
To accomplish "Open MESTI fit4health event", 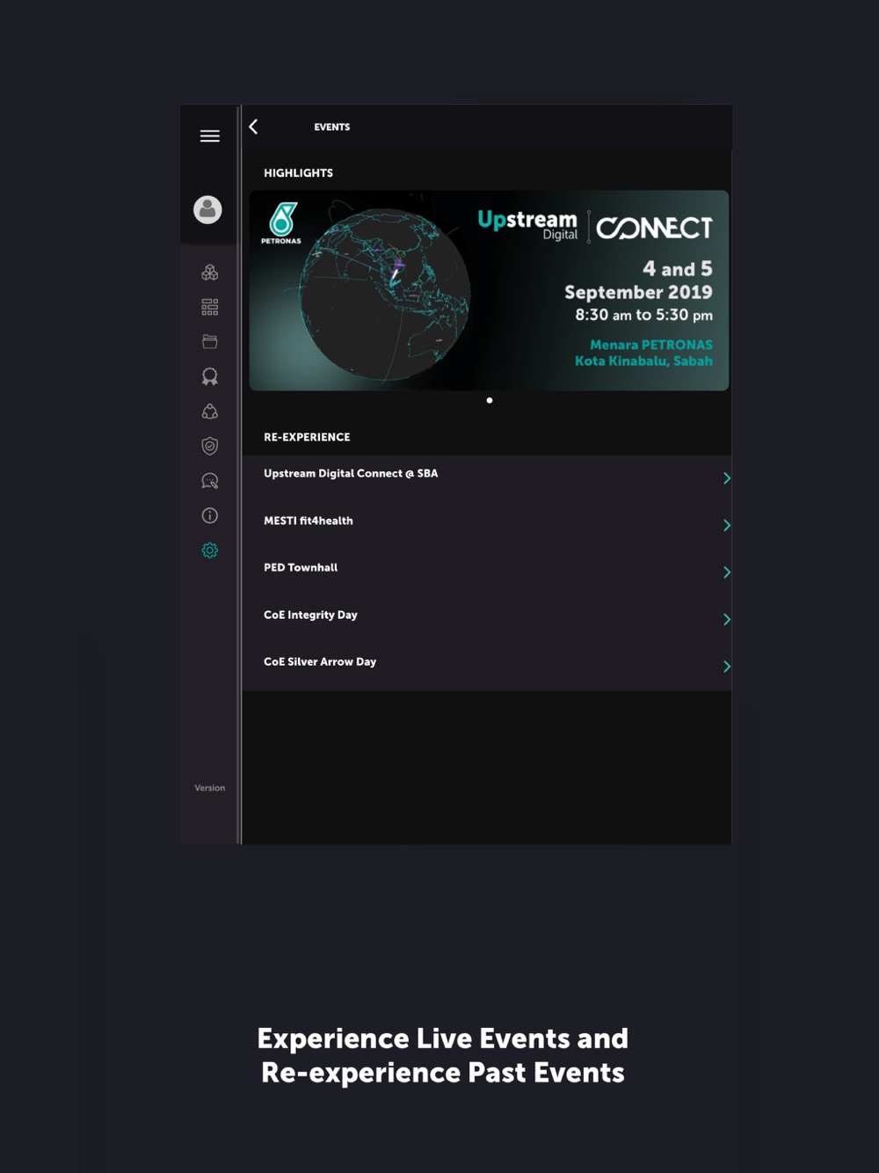I will (x=487, y=525).
